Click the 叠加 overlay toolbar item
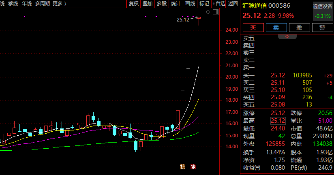 coord(148,4)
